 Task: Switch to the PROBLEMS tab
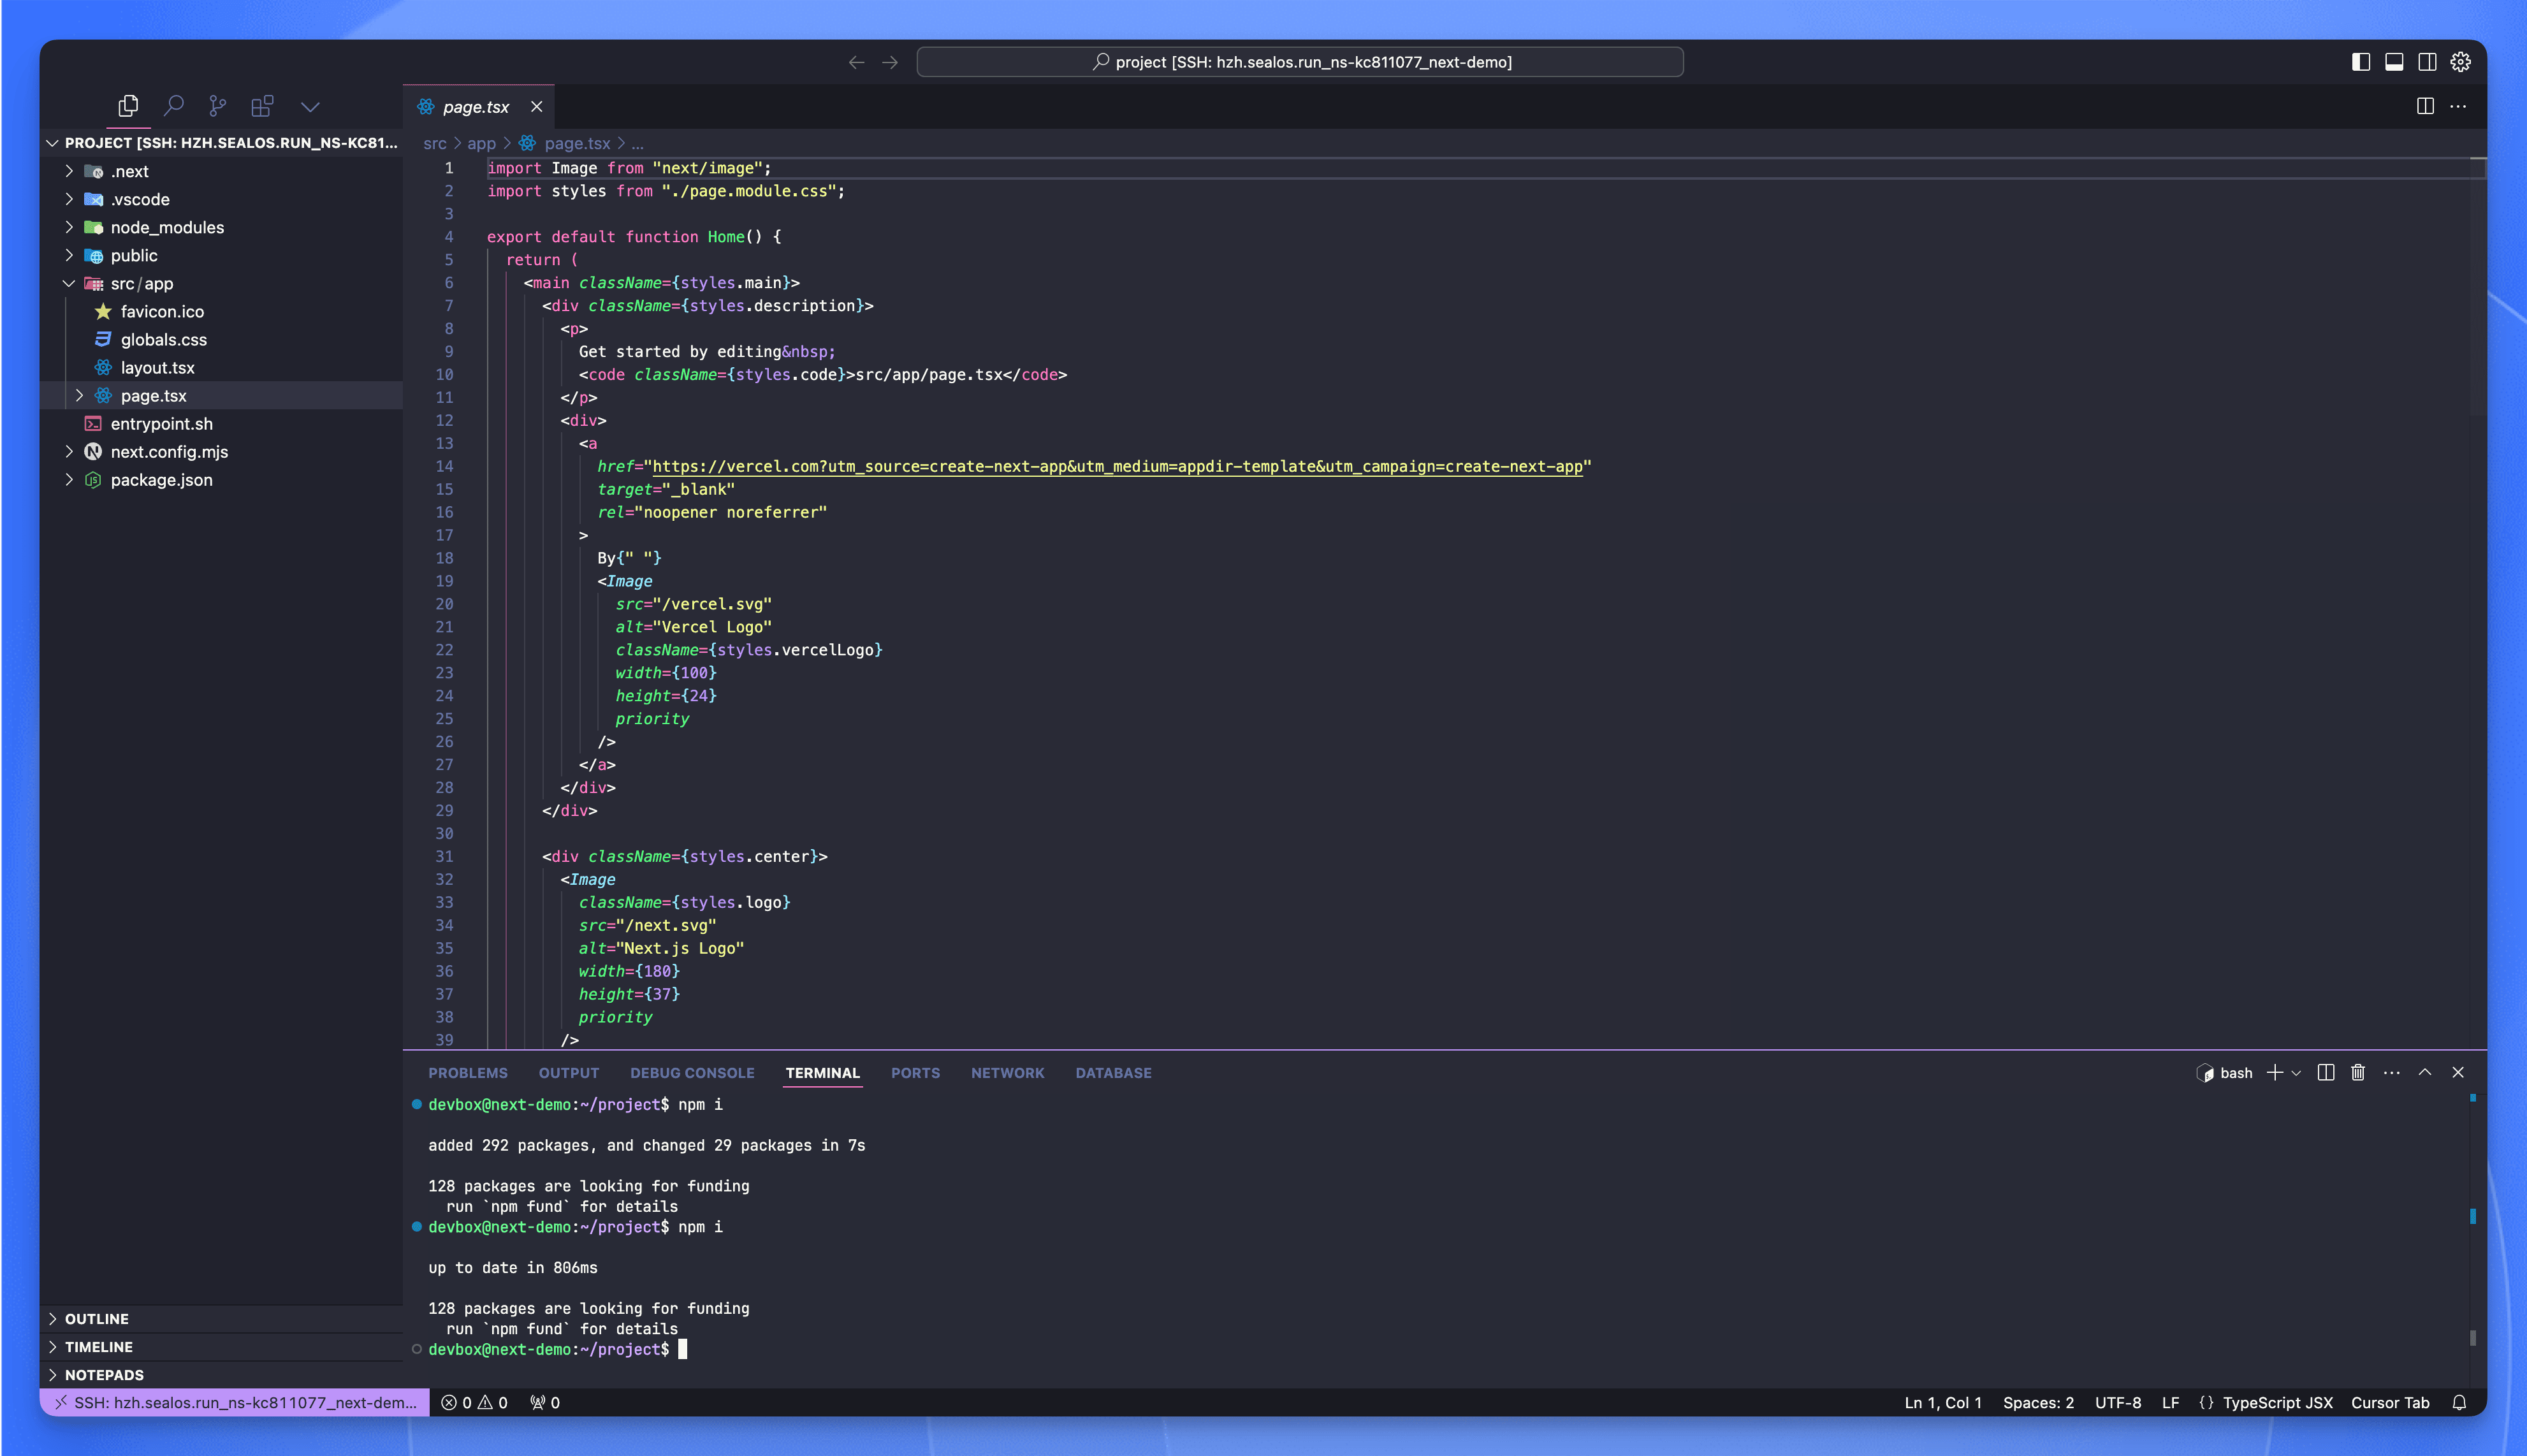click(467, 1072)
